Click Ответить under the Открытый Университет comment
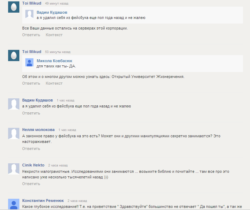 31,83
